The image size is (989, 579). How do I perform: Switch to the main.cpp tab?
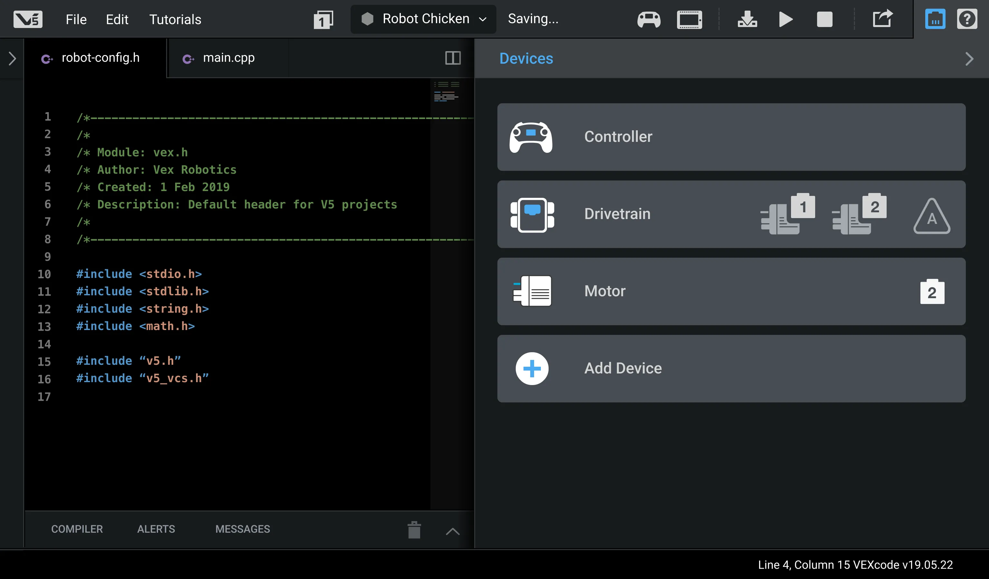[x=228, y=58]
